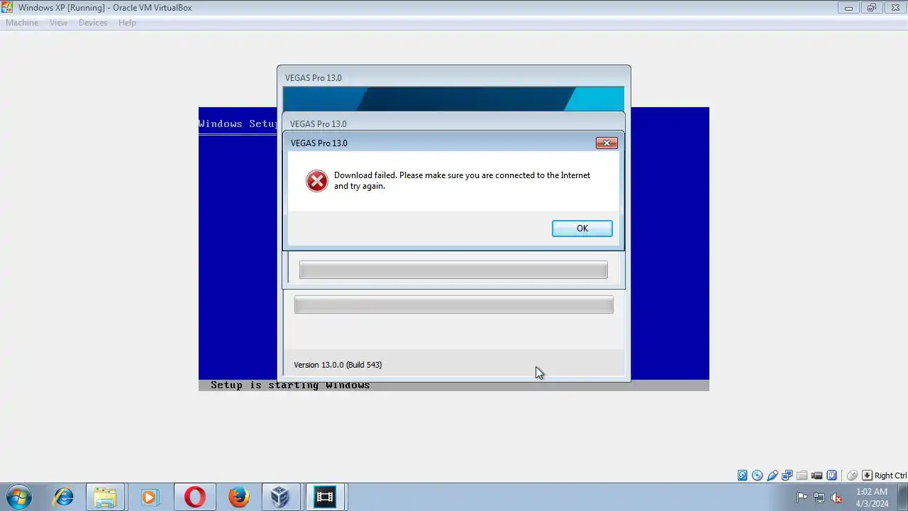The height and width of the screenshot is (511, 908).
Task: Switch to VEGAS Pro installer taskbar button
Action: click(x=325, y=497)
